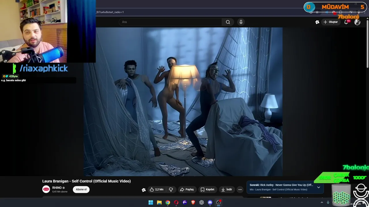Switch to Google Chrome on taskbar
This screenshot has width=369, height=207.
168,202
